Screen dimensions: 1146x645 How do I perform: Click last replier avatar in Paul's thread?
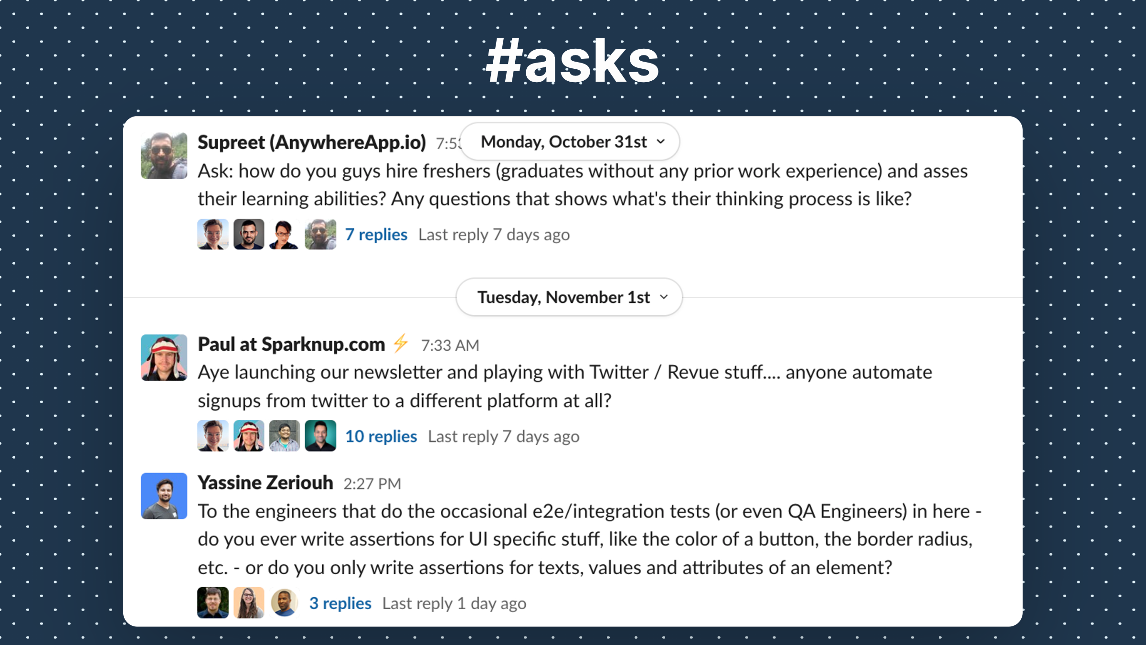[320, 436]
